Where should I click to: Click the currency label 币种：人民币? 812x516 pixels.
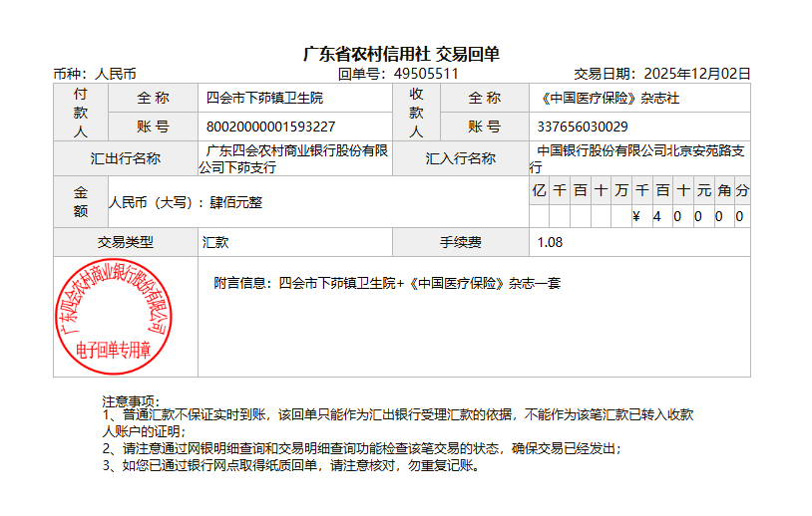(95, 74)
